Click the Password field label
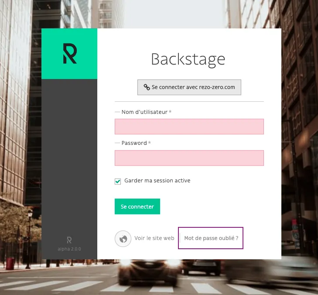The image size is (318, 295). (x=134, y=143)
